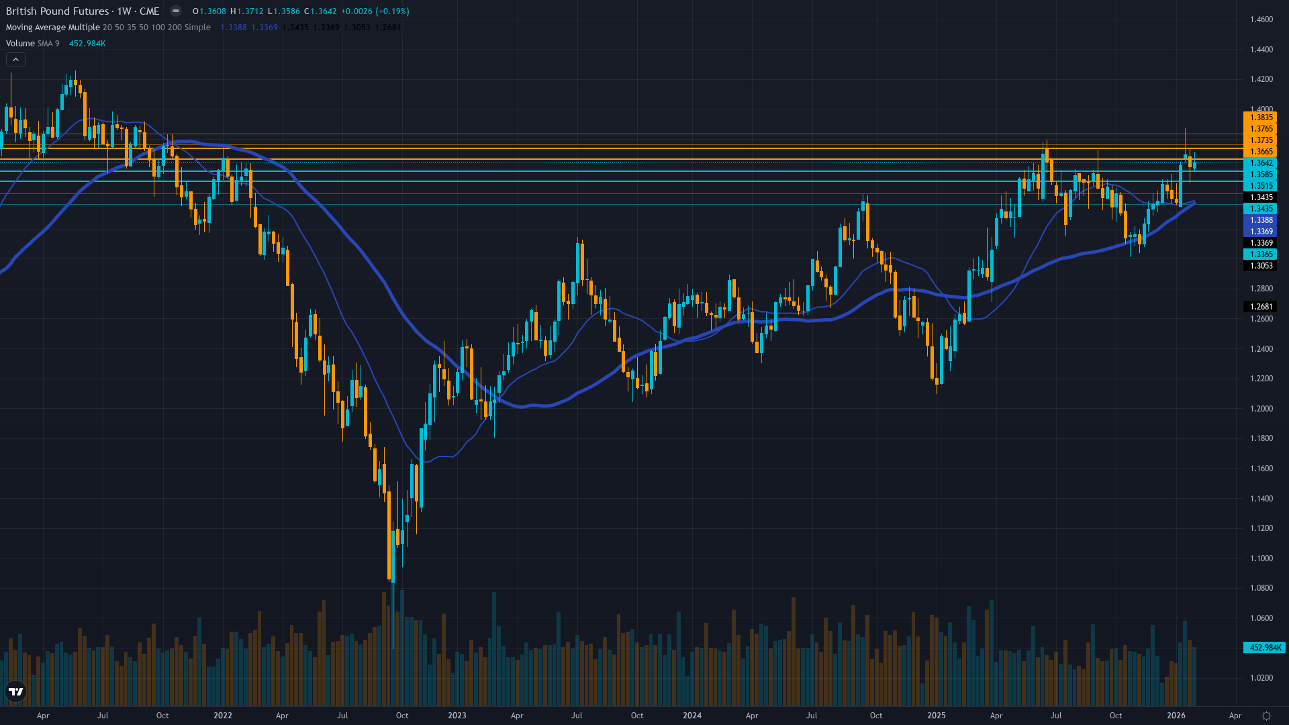Click the orange 1.3665 price label
Viewport: 1289px width, 725px height.
tap(1261, 152)
